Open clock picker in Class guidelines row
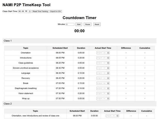 [108, 63]
